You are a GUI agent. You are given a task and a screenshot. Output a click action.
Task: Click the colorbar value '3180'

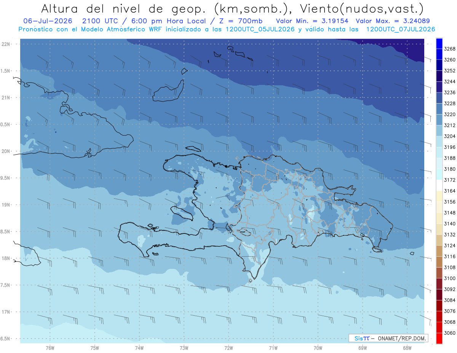pos(450,169)
